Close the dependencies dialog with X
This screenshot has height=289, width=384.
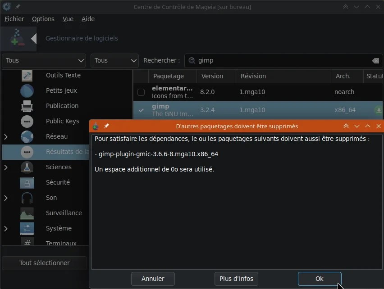click(379, 126)
